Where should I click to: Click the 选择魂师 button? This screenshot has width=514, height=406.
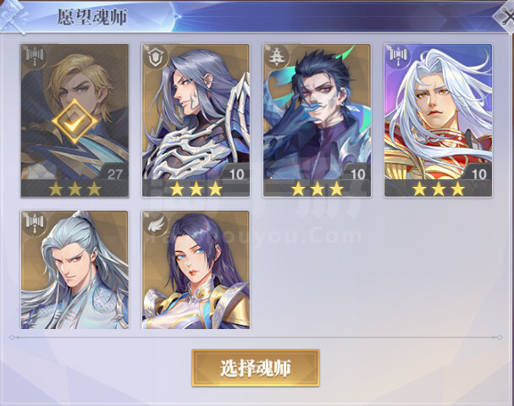pyautogui.click(x=256, y=368)
